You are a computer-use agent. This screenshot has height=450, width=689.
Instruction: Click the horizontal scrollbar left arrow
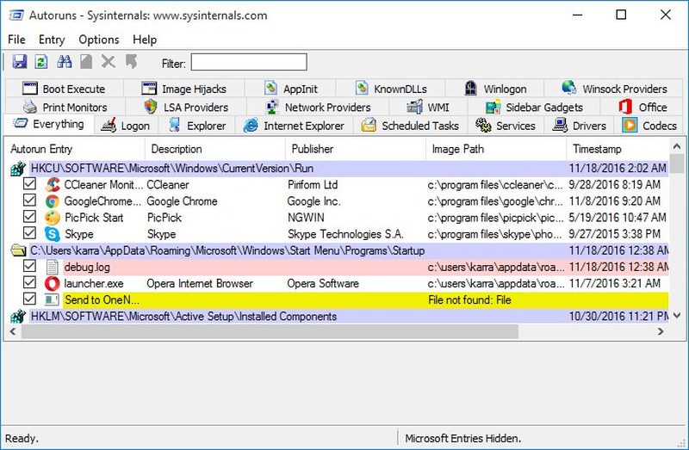[x=13, y=331]
